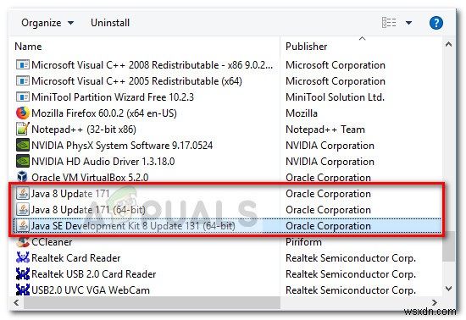Select Notepad++ (32-bit x86) entry

[84, 130]
